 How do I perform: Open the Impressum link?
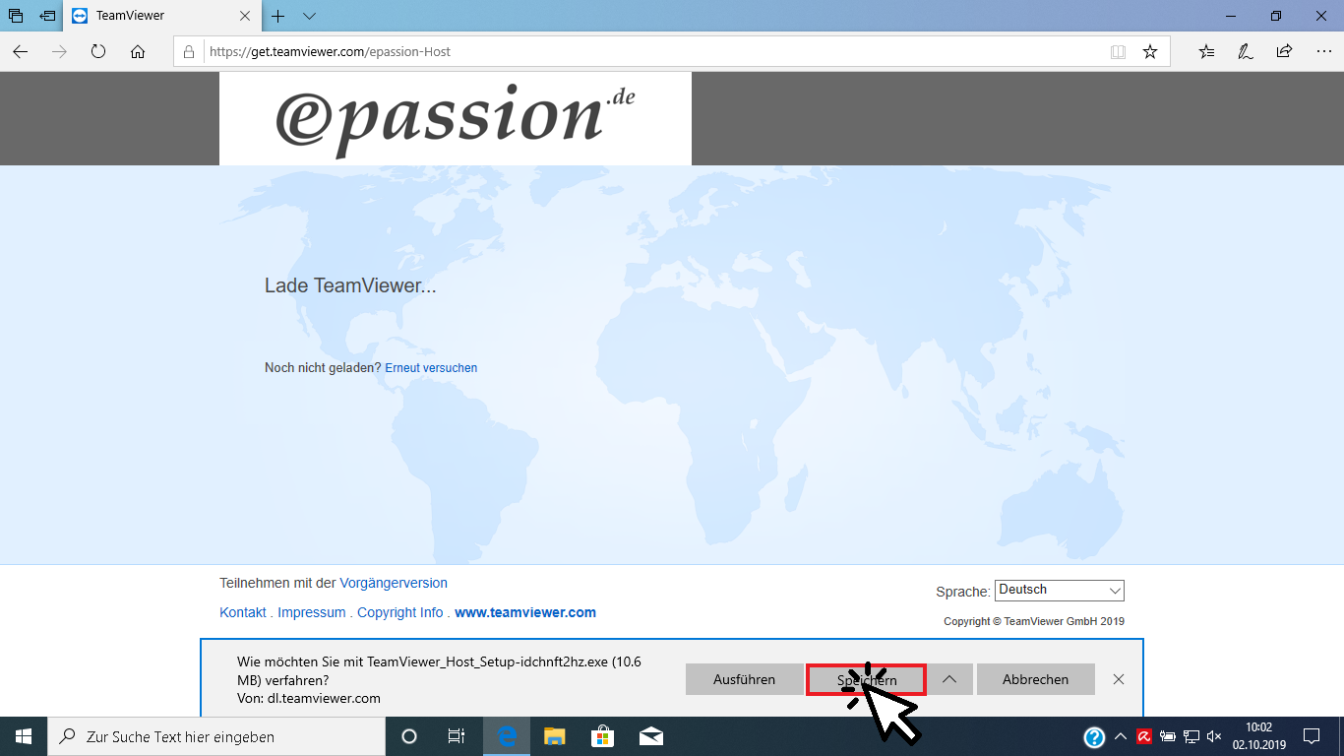(312, 612)
